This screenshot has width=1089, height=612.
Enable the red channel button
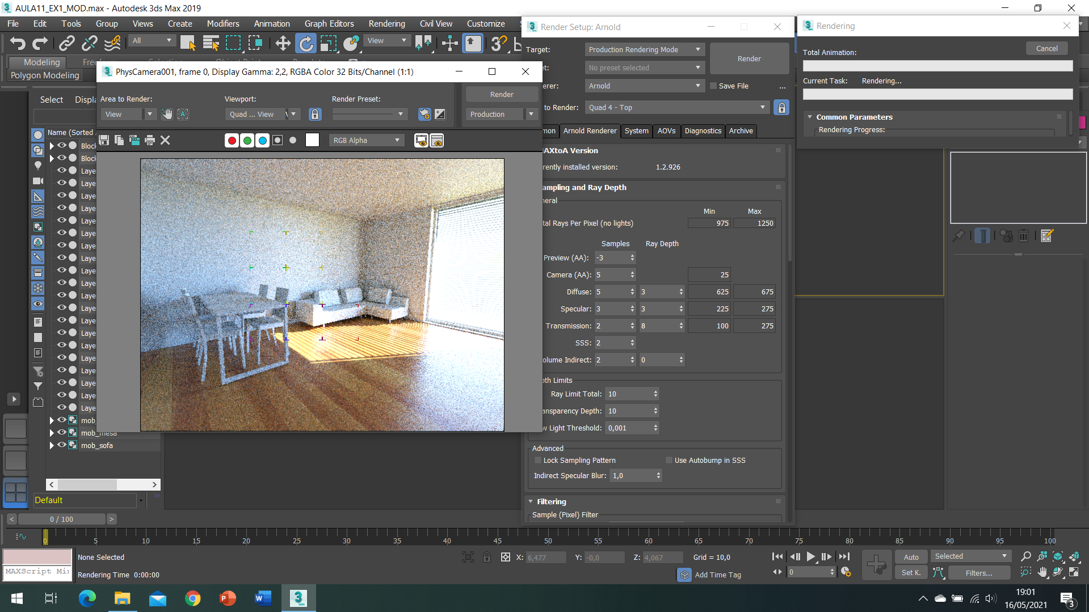[232, 140]
